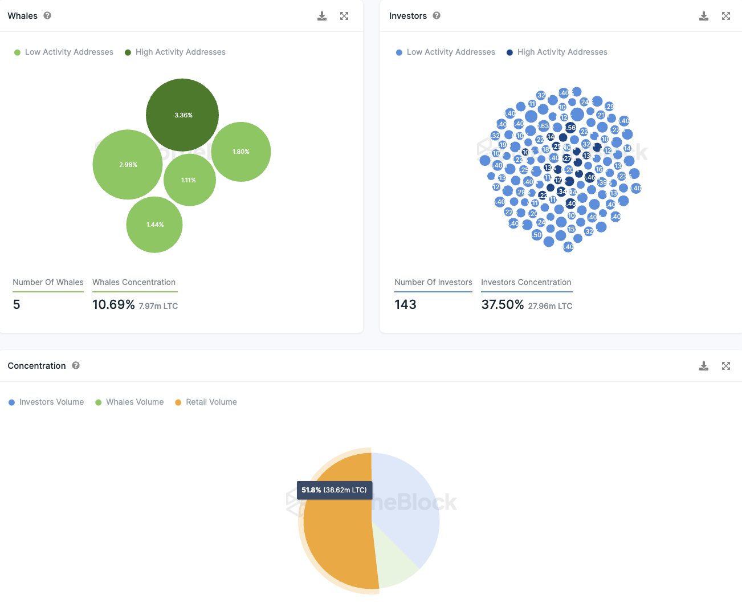
Task: Click the Number Of Investors label
Action: click(x=433, y=282)
